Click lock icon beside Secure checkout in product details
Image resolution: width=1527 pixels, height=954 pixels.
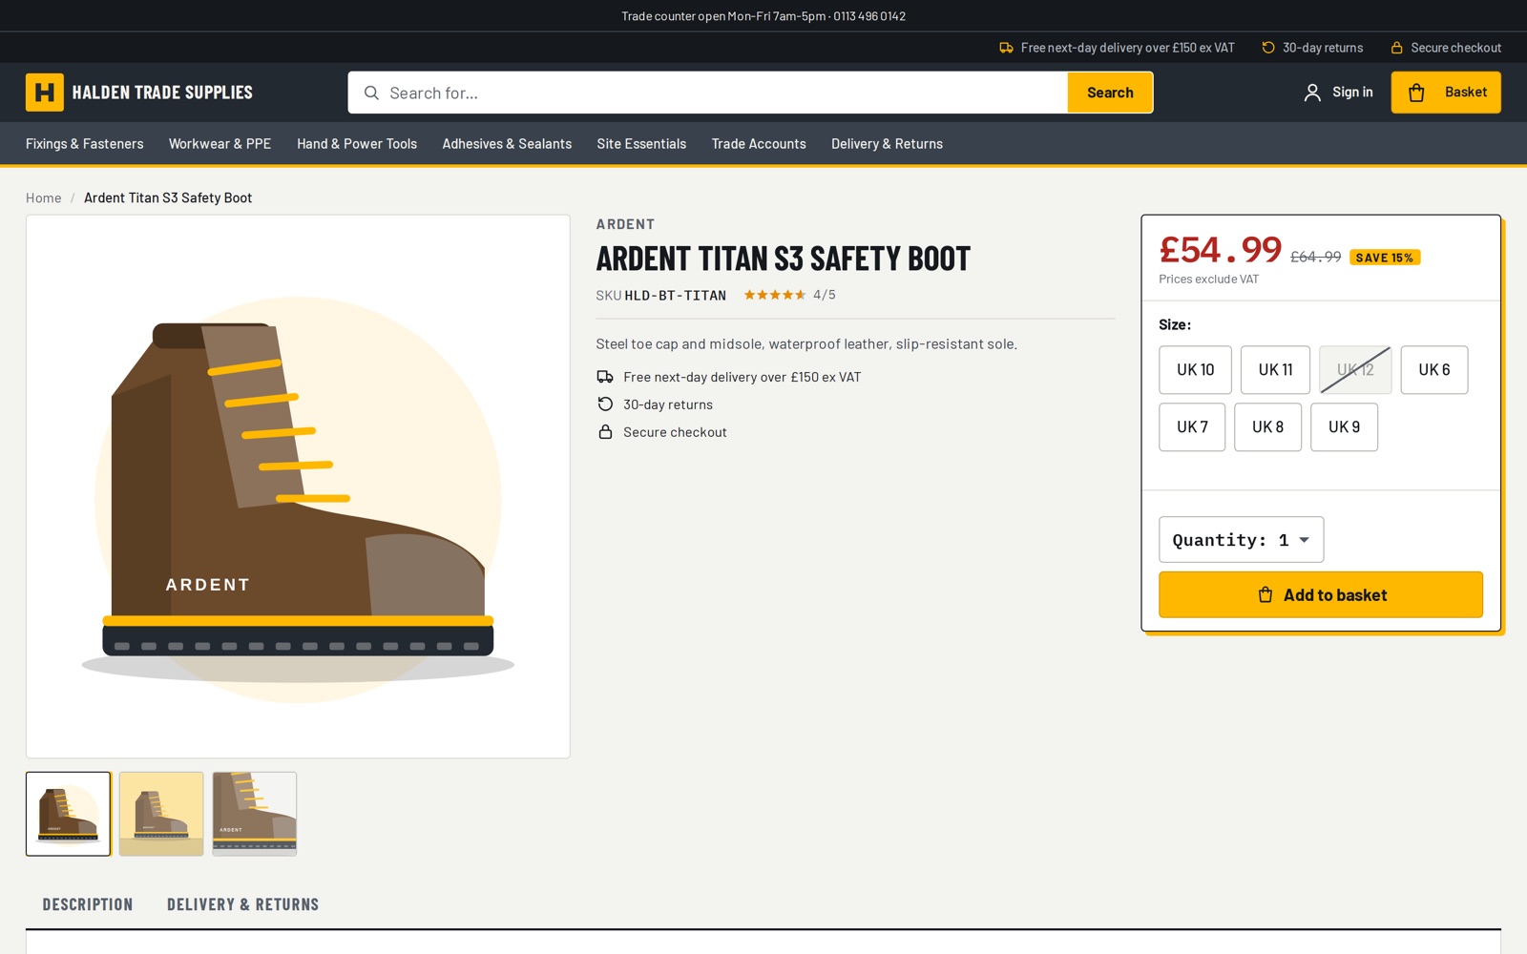pos(605,432)
